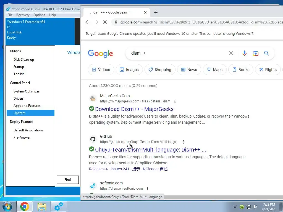The image size is (283, 212).
Task: Select Pre-Answer in Dism++ sidebar
Action: click(22, 137)
